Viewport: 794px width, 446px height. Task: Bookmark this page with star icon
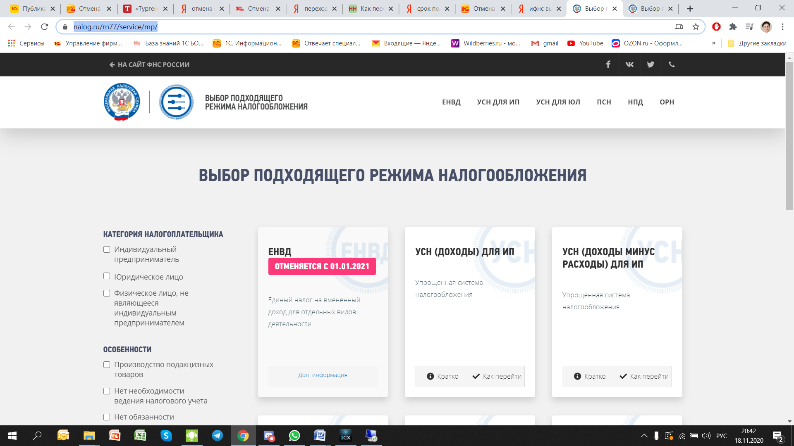(x=696, y=27)
